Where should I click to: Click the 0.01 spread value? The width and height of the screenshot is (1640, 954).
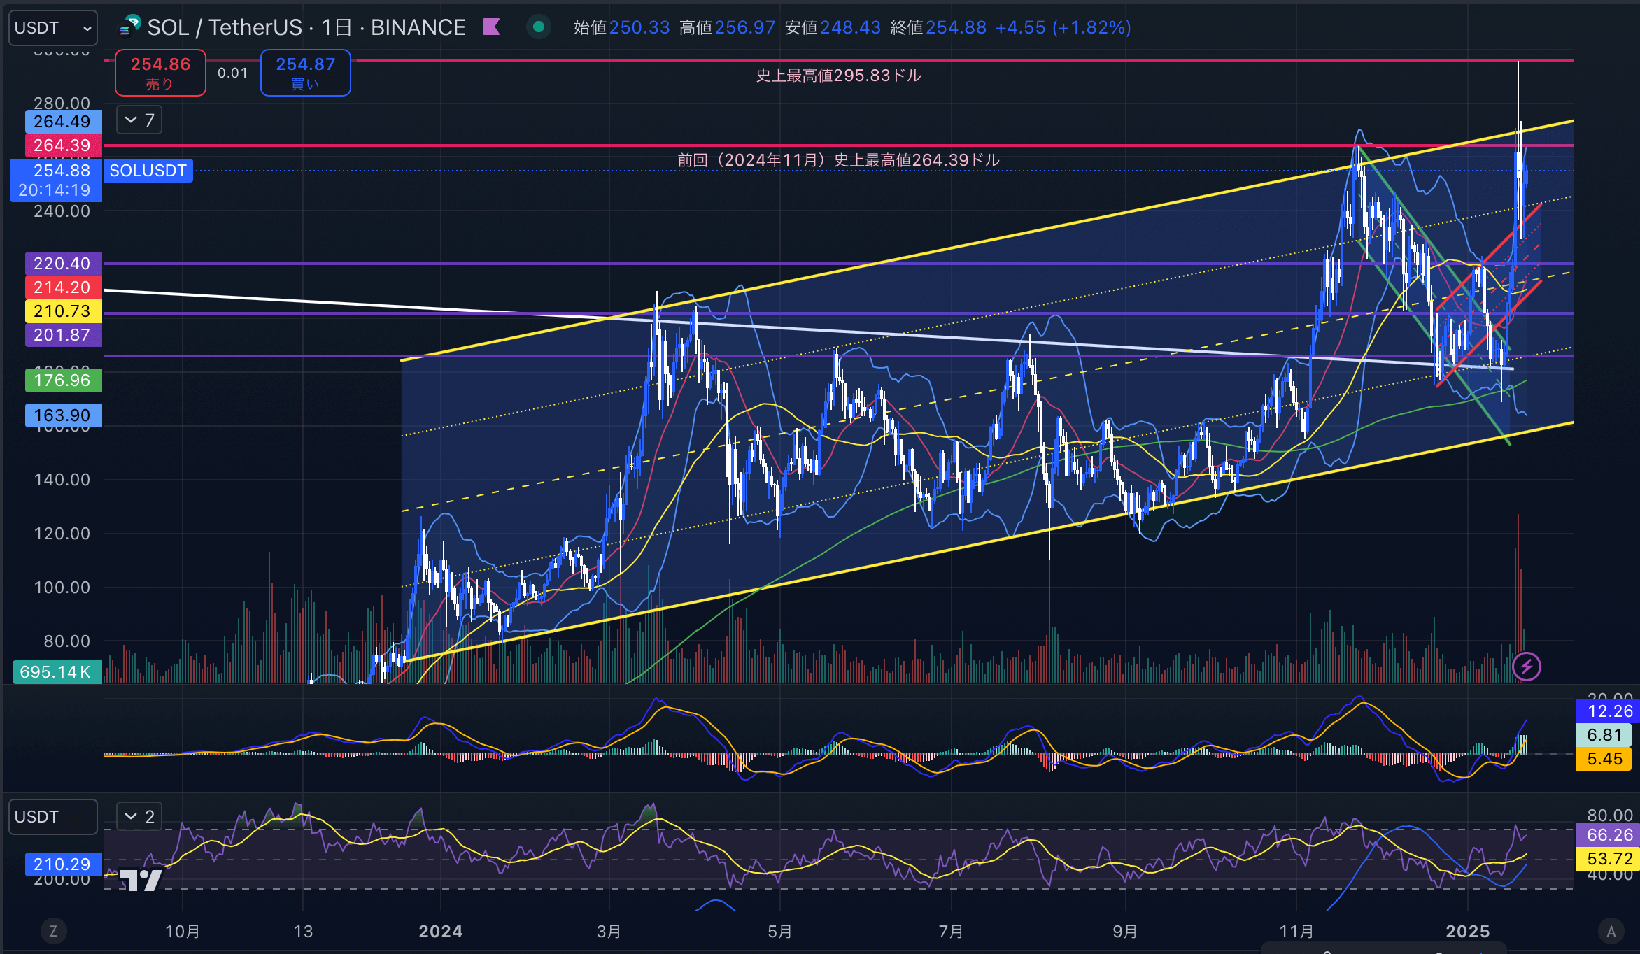[232, 73]
